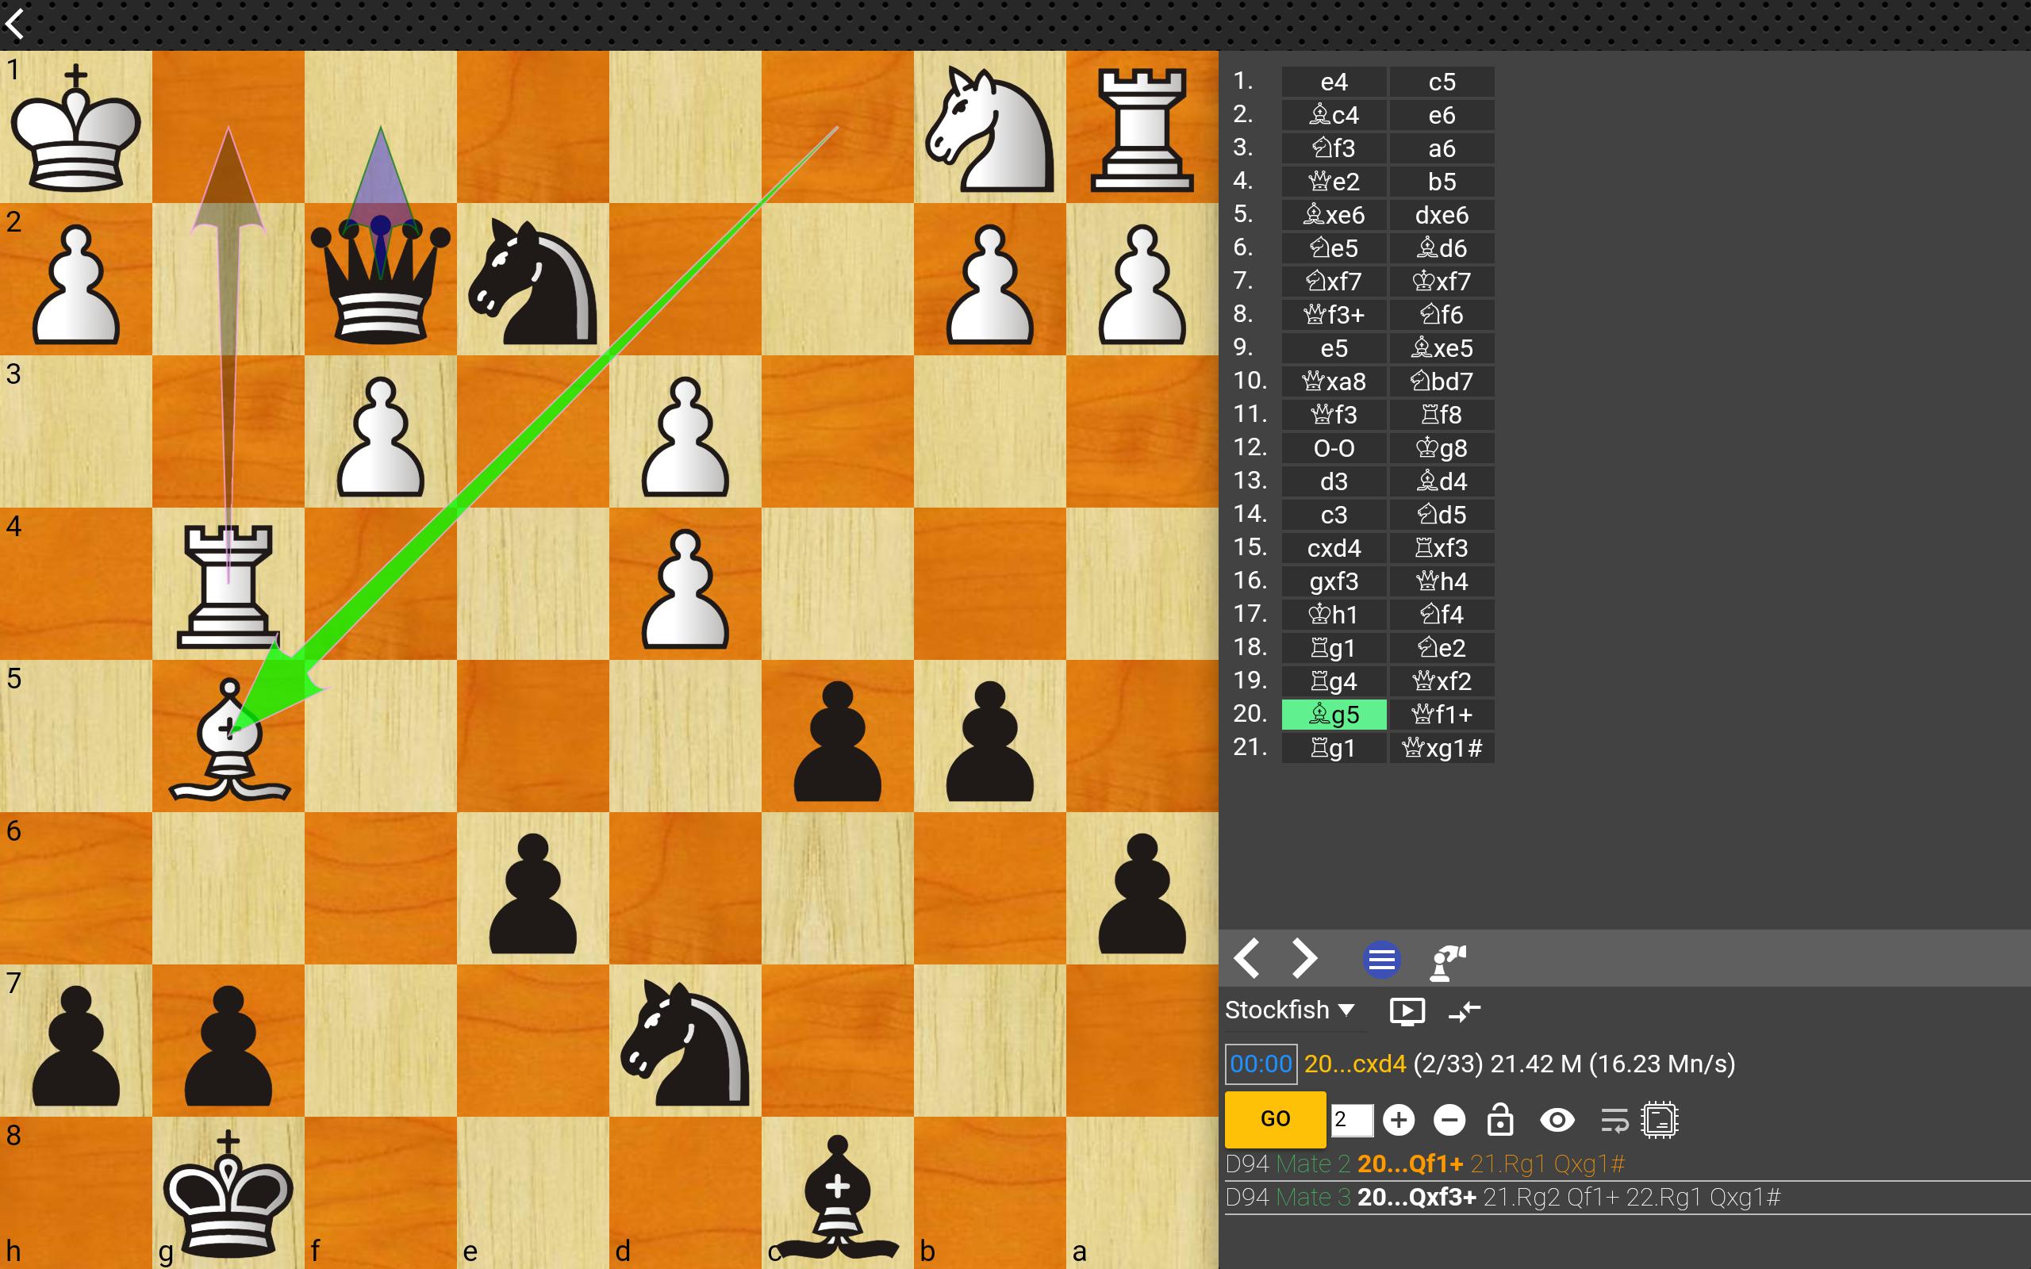Click the black knight on e2
Screen dimensions: 2031x1269
(x=532, y=282)
